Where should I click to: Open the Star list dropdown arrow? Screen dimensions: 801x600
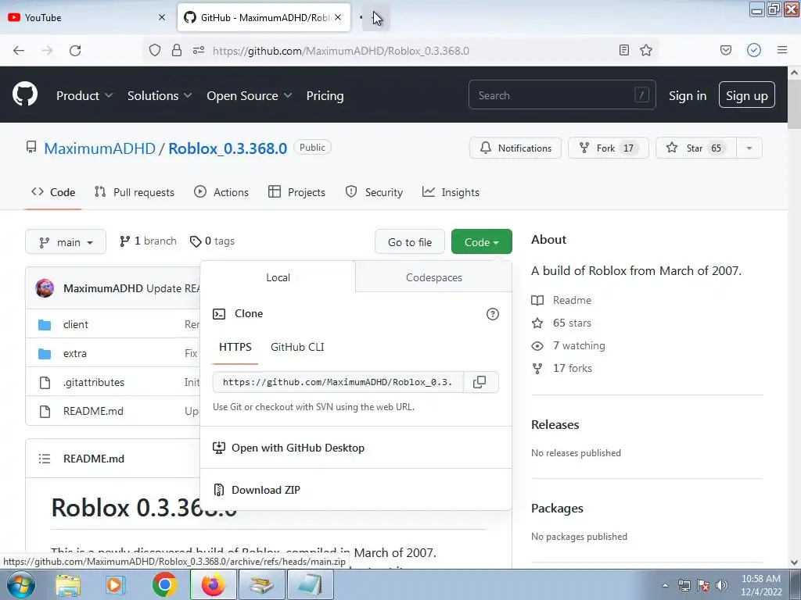tap(749, 148)
